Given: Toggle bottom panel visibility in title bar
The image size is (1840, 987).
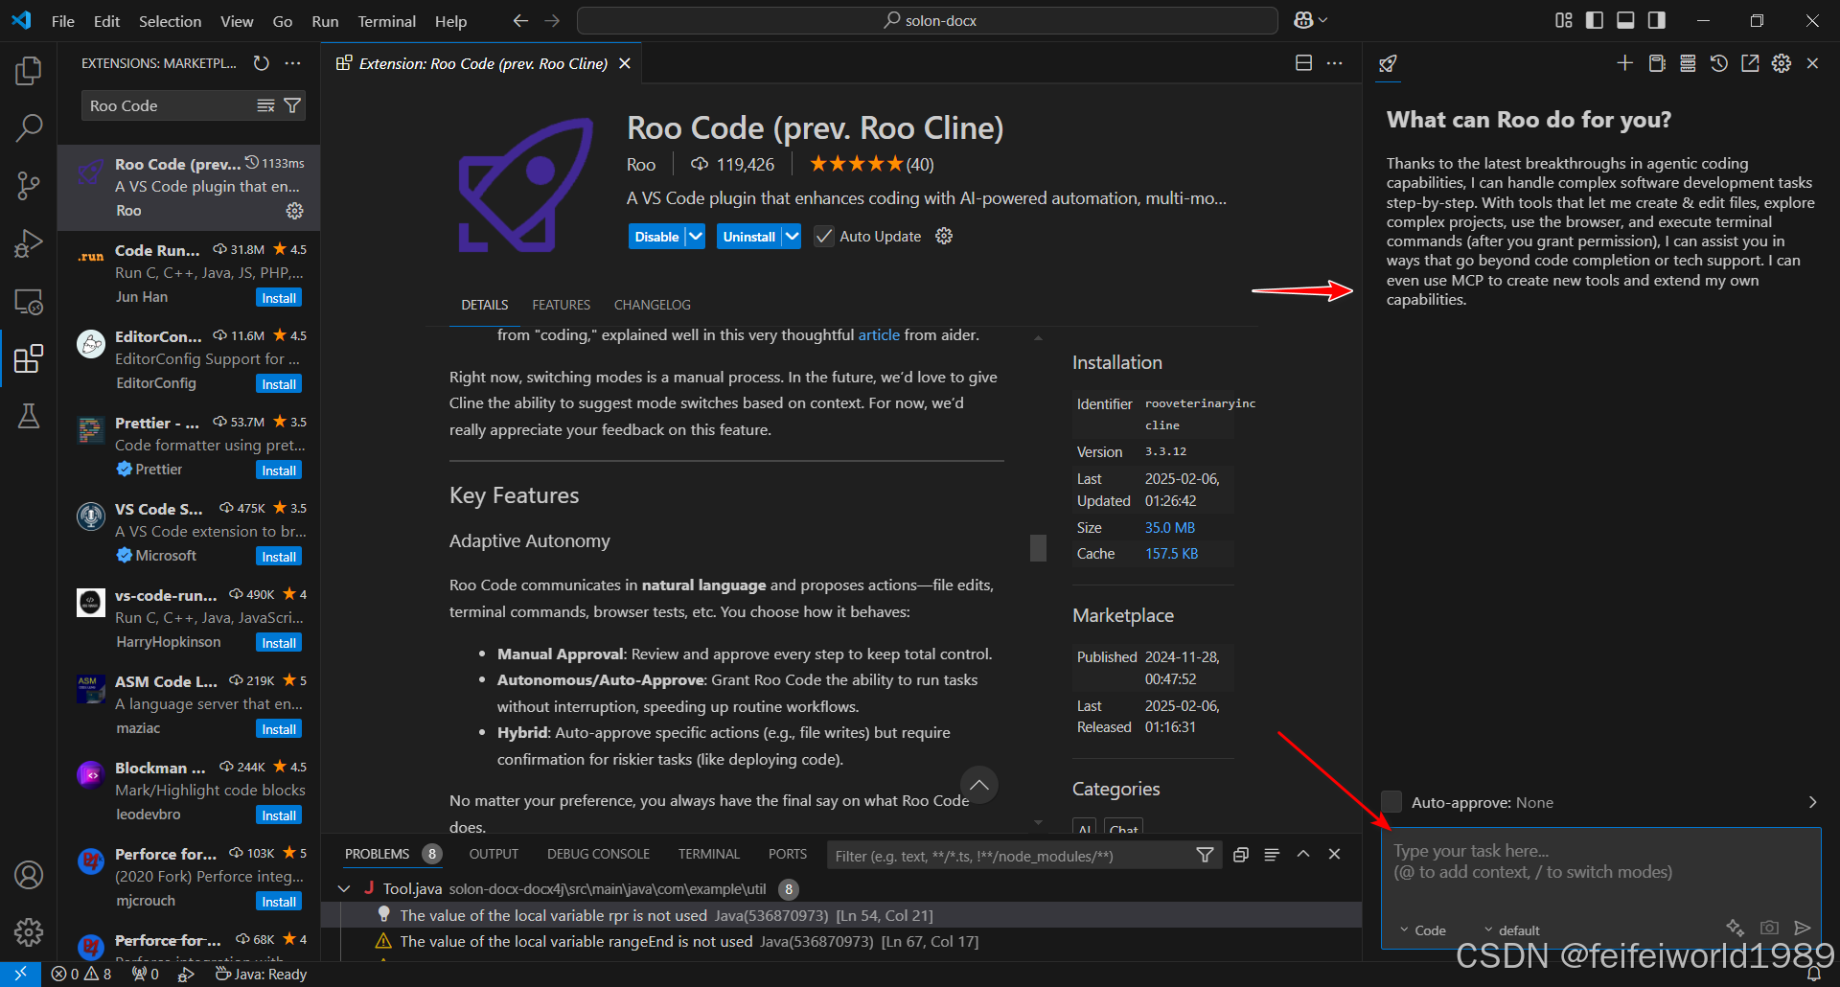Looking at the screenshot, I should [x=1625, y=20].
